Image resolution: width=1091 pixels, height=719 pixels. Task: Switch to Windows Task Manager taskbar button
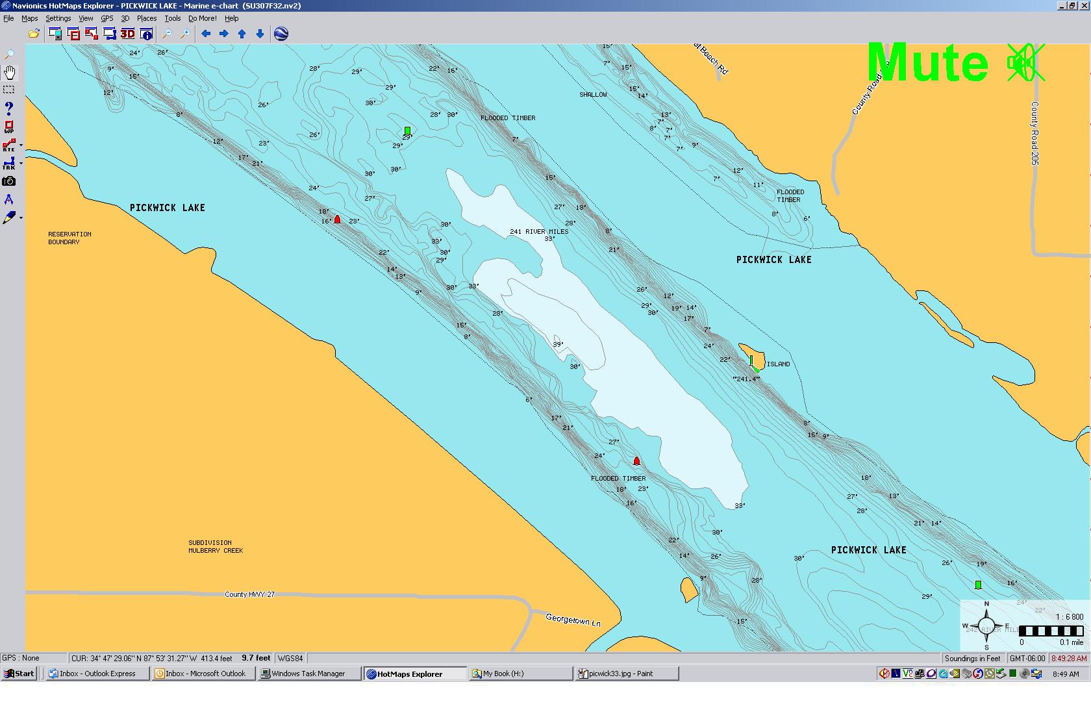[x=308, y=674]
